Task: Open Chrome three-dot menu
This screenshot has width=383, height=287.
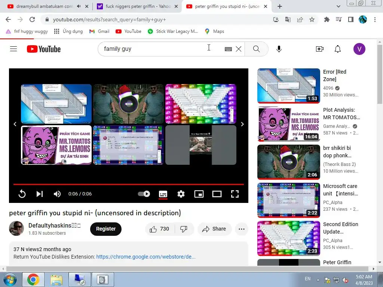Action: coord(375,19)
